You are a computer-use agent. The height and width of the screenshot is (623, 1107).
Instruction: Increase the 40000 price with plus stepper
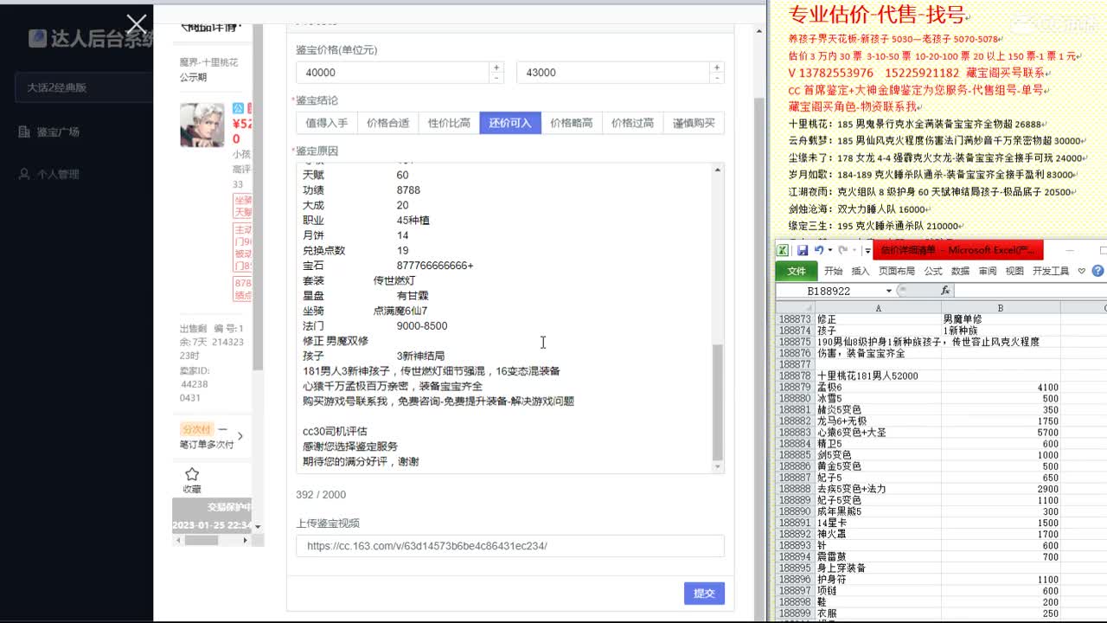coord(496,67)
